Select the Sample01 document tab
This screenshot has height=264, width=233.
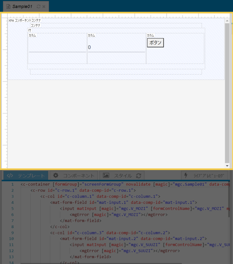click(x=22, y=6)
